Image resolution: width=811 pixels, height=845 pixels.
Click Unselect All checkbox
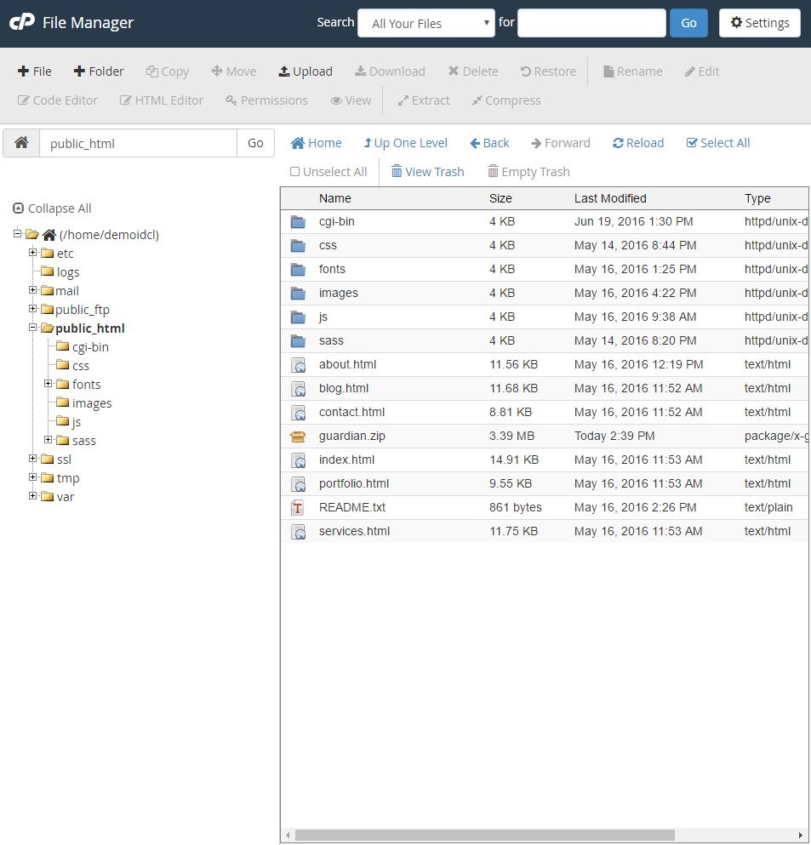(294, 171)
